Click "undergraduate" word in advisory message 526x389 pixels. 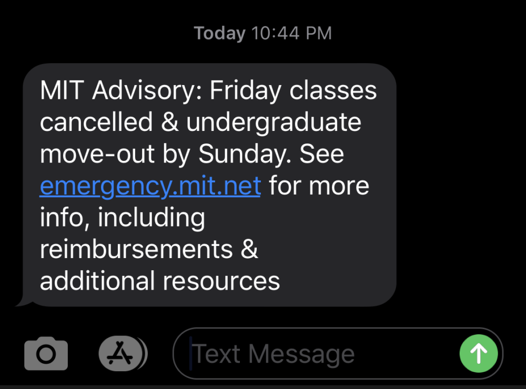click(x=274, y=122)
